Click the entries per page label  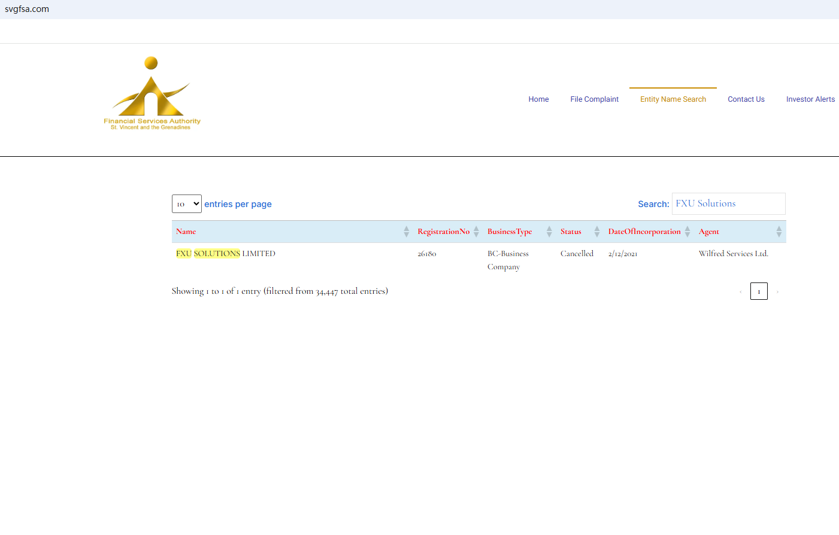tap(238, 204)
